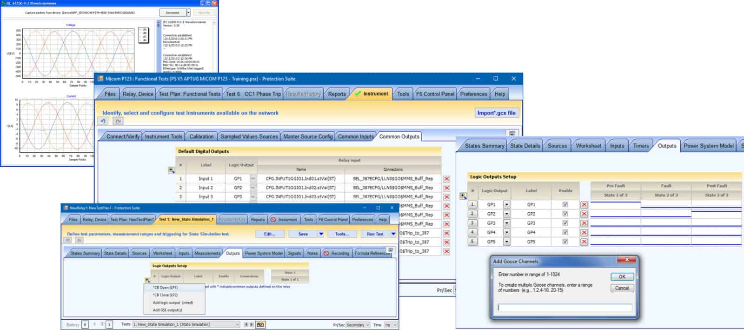Viewport: 744px width, 330px height.
Task: Open the Disconnect dropdown arrow in Waveformviewer
Action: (x=188, y=13)
